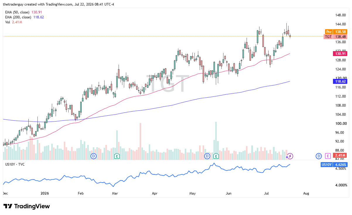Click the pink 130.91 EMA axis label
Viewport: 352px width, 215px height.
(340, 53)
